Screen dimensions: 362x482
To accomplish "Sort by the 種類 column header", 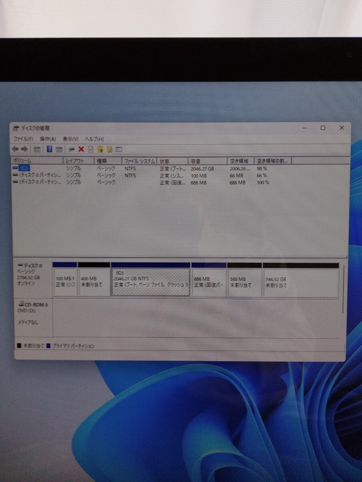I will pyautogui.click(x=108, y=161).
